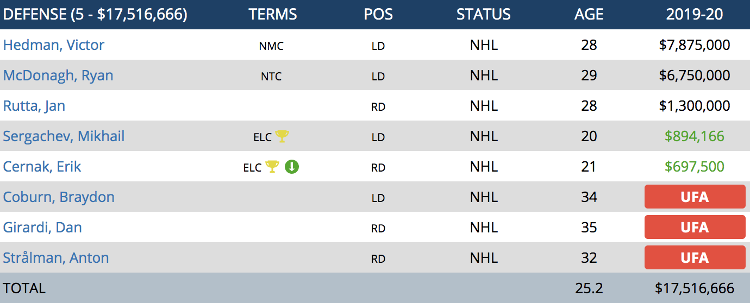Image resolution: width=750 pixels, height=303 pixels.
Task: Click the TERMS column header
Action: 273,14
